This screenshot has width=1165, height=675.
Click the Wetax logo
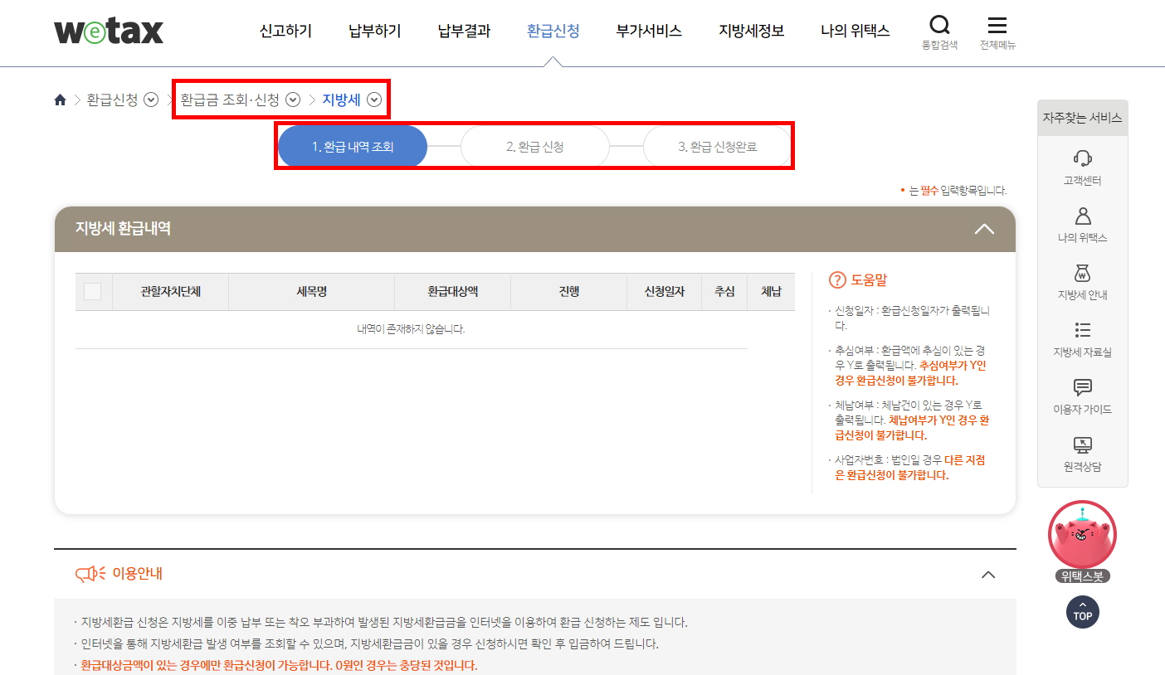click(x=109, y=31)
